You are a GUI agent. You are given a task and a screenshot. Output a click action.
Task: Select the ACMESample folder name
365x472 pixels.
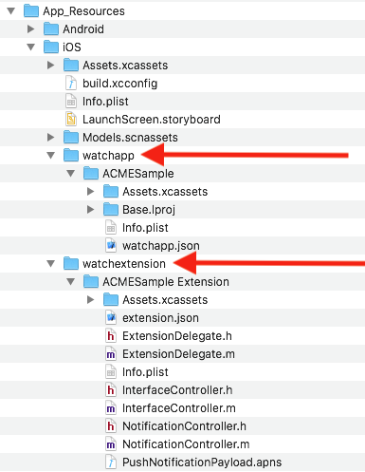(138, 174)
